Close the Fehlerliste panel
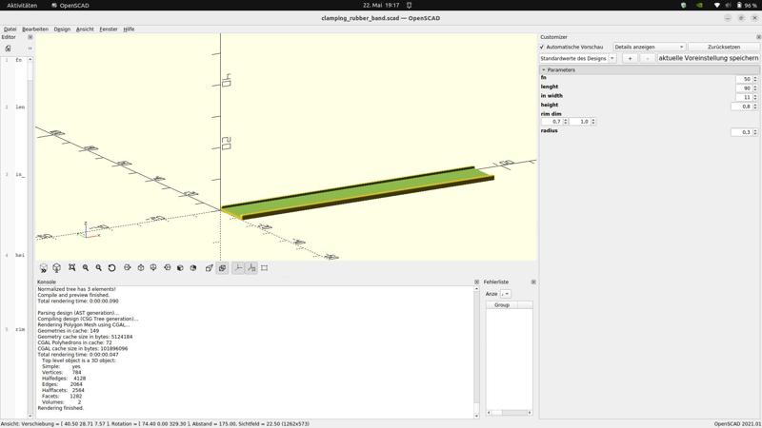This screenshot has width=762, height=428. click(x=533, y=282)
